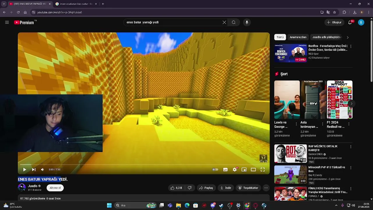Open options for Lewis ve George short
This screenshot has width=373, height=210.
pyautogui.click(x=296, y=124)
